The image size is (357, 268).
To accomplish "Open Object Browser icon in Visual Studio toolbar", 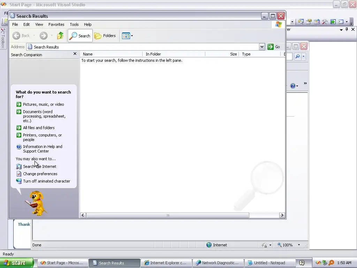I will coord(317,22).
